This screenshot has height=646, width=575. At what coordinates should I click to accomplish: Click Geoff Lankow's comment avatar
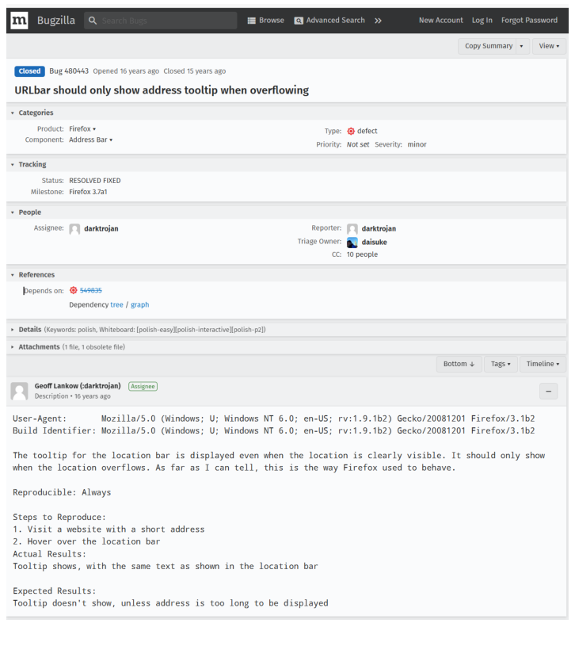20,391
